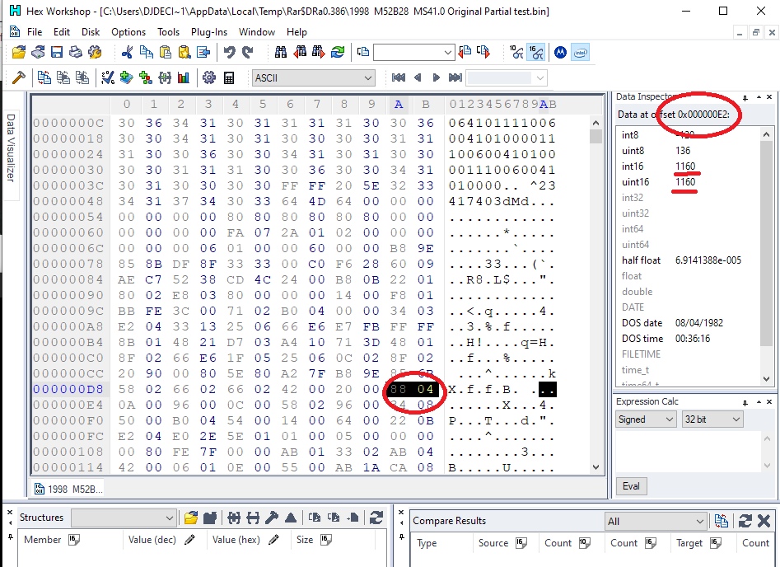Click the refresh icon in Compare Results panel

tap(745, 521)
